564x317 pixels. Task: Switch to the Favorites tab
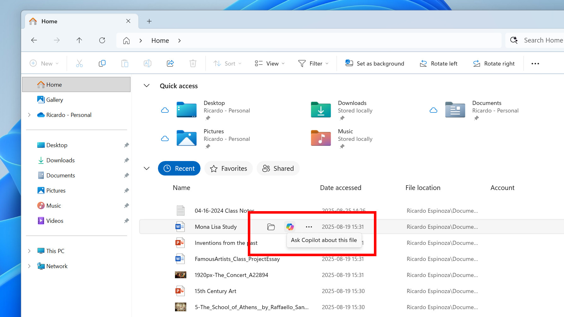click(x=229, y=169)
